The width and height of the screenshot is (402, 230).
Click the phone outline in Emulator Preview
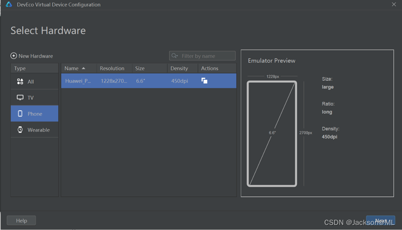[x=272, y=134]
